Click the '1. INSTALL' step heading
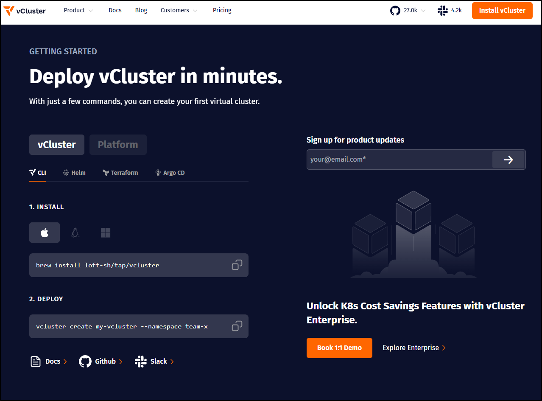This screenshot has width=542, height=401. [47, 207]
